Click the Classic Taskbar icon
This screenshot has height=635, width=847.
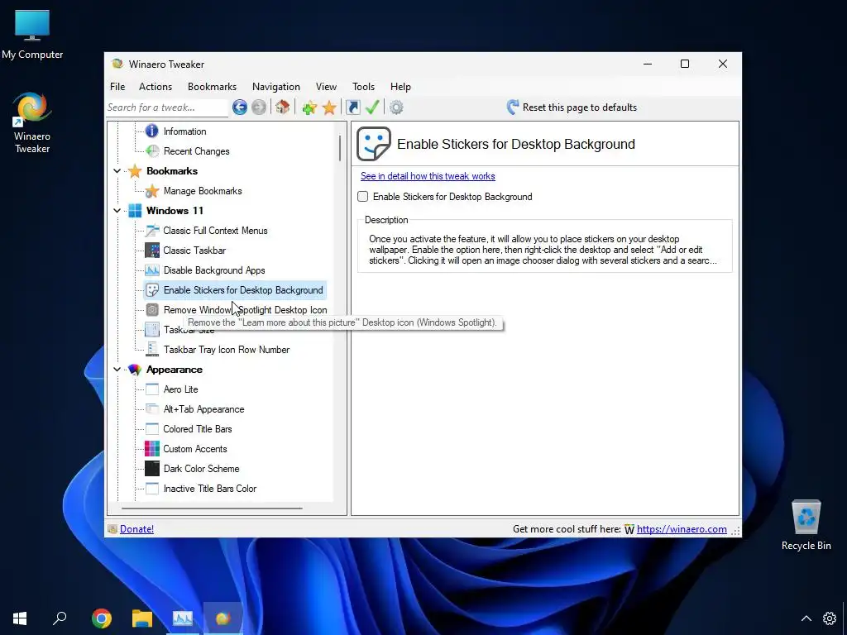coord(152,250)
